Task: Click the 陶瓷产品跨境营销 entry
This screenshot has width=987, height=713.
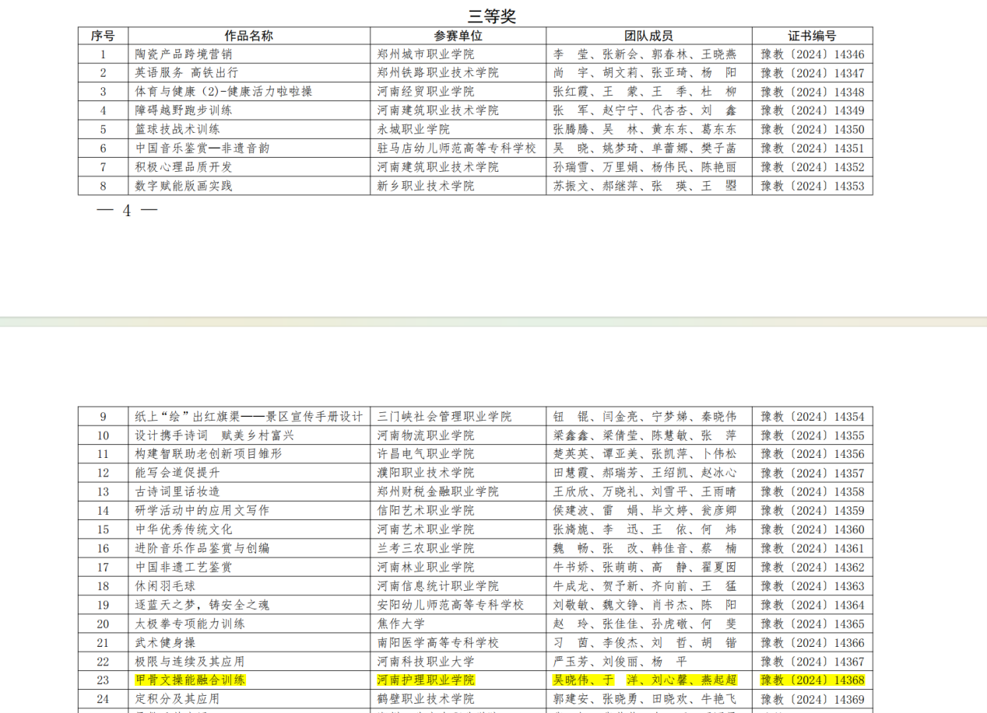Action: [184, 54]
